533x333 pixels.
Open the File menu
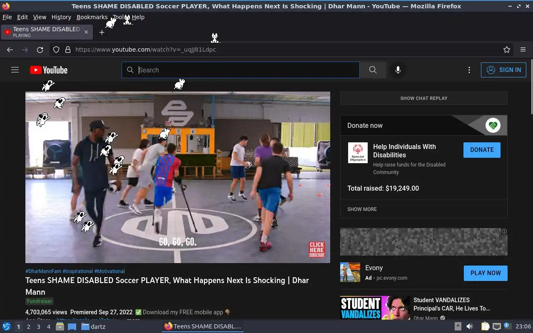tap(7, 17)
